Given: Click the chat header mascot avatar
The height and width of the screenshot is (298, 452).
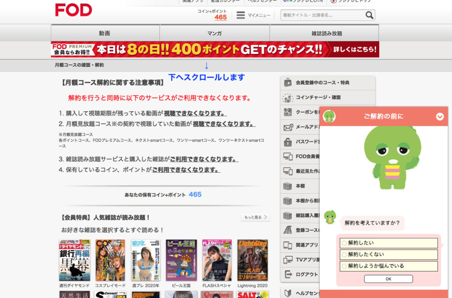Looking at the screenshot, I should (329, 117).
